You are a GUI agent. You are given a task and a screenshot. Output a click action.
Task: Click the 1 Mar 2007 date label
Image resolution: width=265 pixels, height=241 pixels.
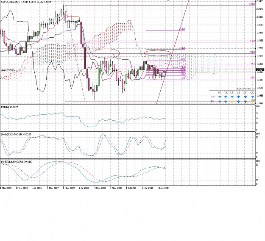pyautogui.click(x=53, y=188)
